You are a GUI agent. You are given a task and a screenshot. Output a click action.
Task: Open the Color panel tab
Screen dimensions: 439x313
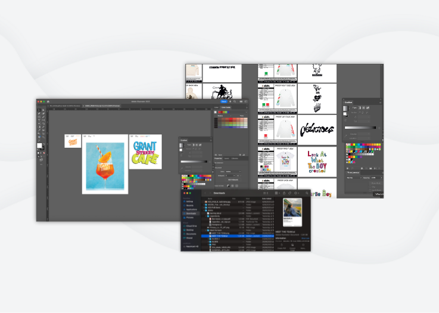216,107
